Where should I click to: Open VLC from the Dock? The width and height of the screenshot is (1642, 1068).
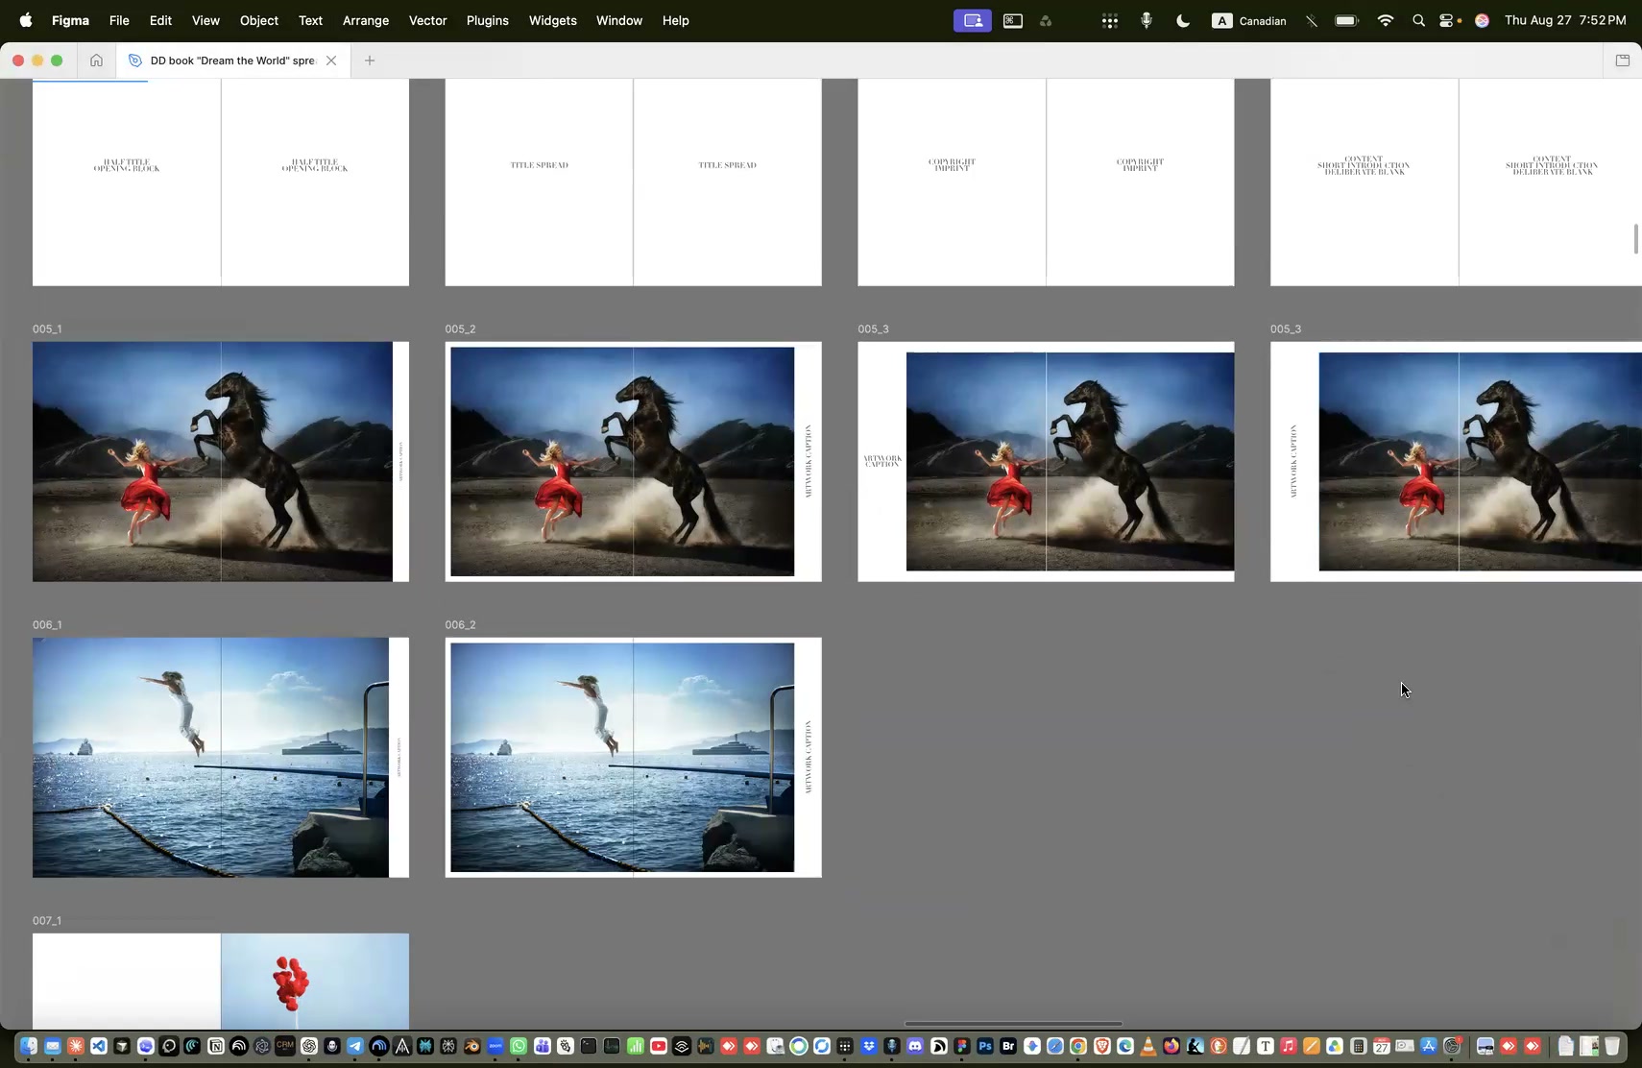pos(1148,1047)
